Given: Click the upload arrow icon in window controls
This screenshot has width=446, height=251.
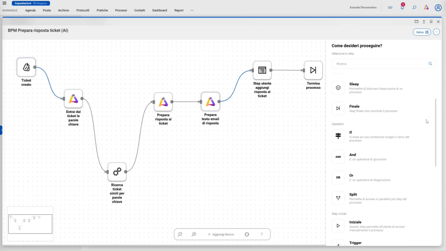Looking at the screenshot, I should click(x=424, y=22).
